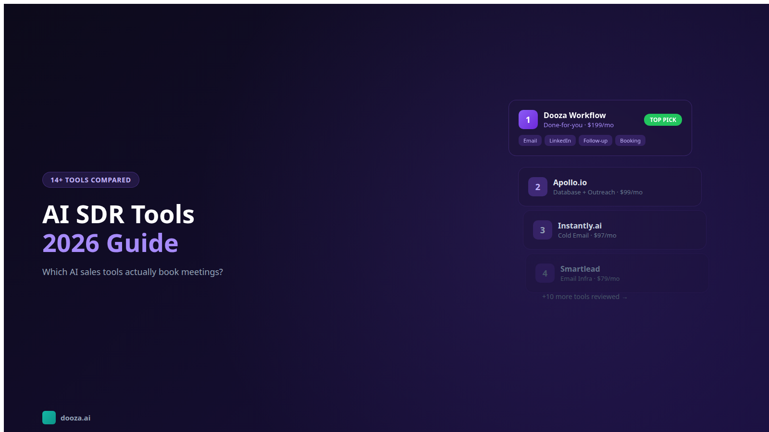Image resolution: width=769 pixels, height=432 pixels.
Task: Click the 'Dooza Workflow' title
Action: [x=574, y=115]
